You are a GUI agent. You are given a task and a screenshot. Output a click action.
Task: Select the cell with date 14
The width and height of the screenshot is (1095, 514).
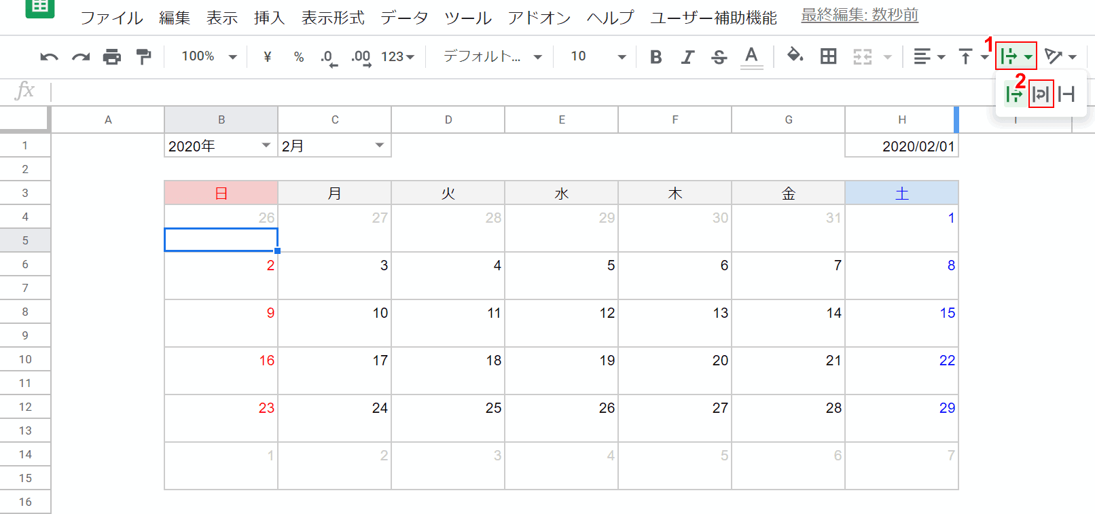point(788,312)
